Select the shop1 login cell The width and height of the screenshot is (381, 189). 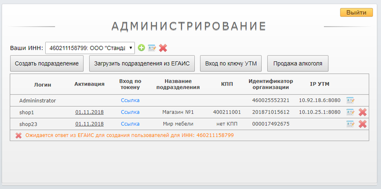(x=27, y=112)
